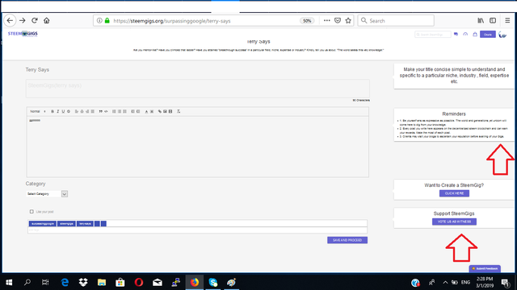Screen dimensions: 517x290
Task: Toggle the Firefox sidebar icon
Action: 493,20
